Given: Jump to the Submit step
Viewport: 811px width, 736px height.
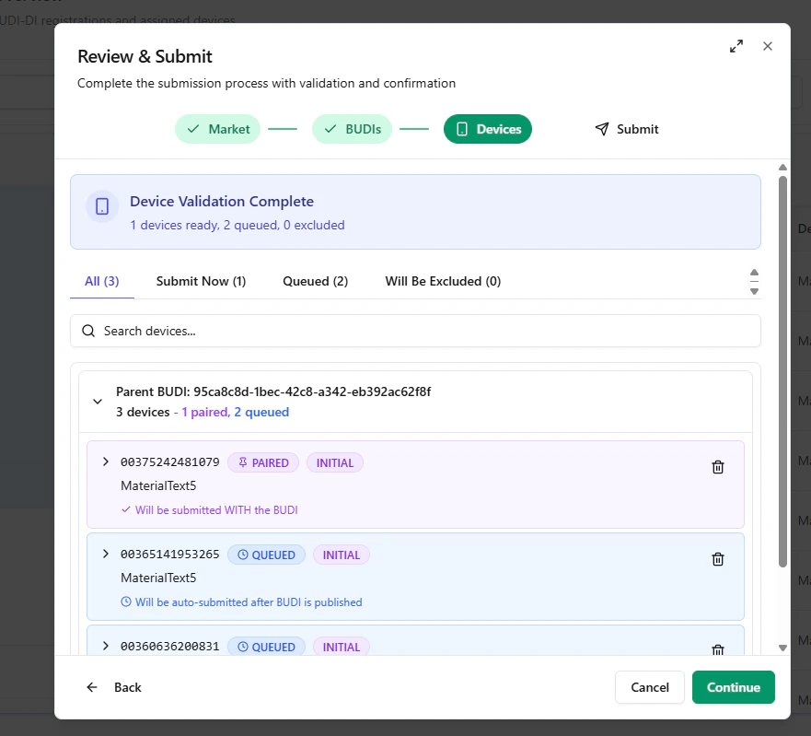Looking at the screenshot, I should tap(626, 129).
